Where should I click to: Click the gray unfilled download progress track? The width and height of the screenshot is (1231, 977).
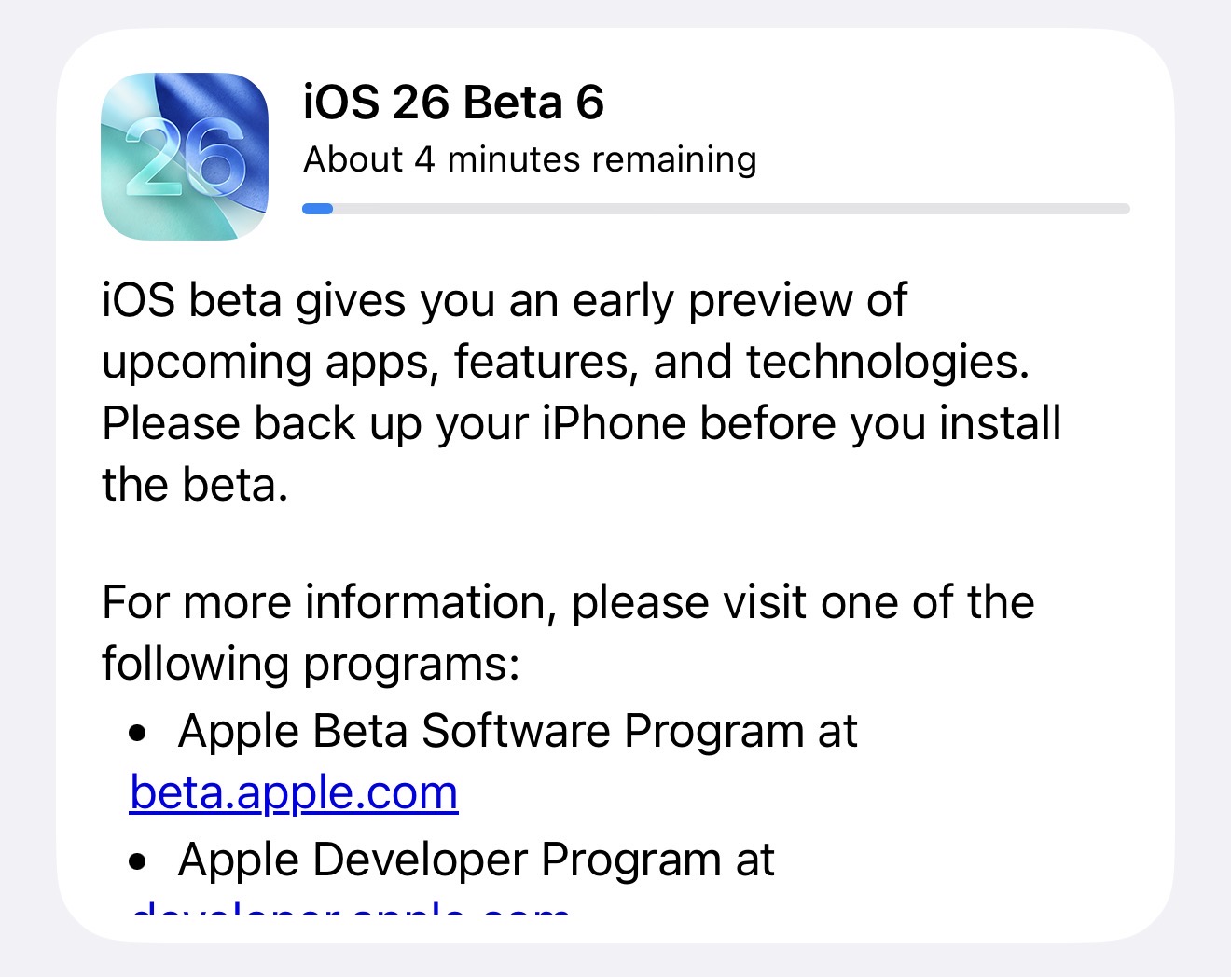727,209
